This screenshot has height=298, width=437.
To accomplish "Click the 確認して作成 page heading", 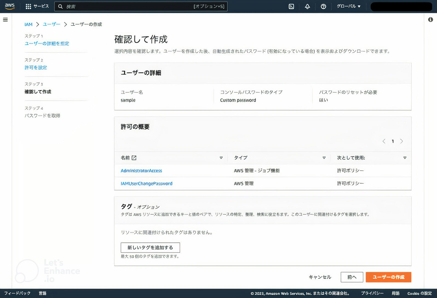I will [x=141, y=39].
